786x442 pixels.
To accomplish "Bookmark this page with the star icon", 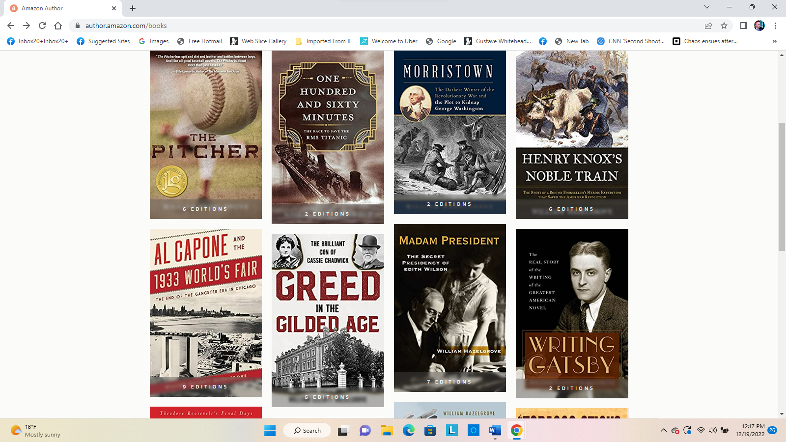I will (724, 26).
